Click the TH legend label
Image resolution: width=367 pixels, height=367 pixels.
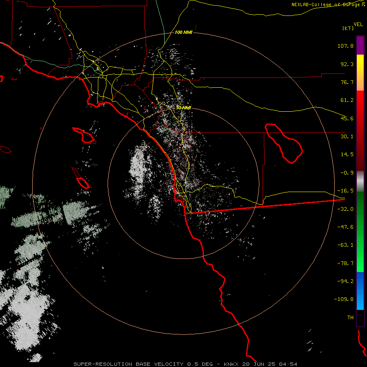point(350,318)
